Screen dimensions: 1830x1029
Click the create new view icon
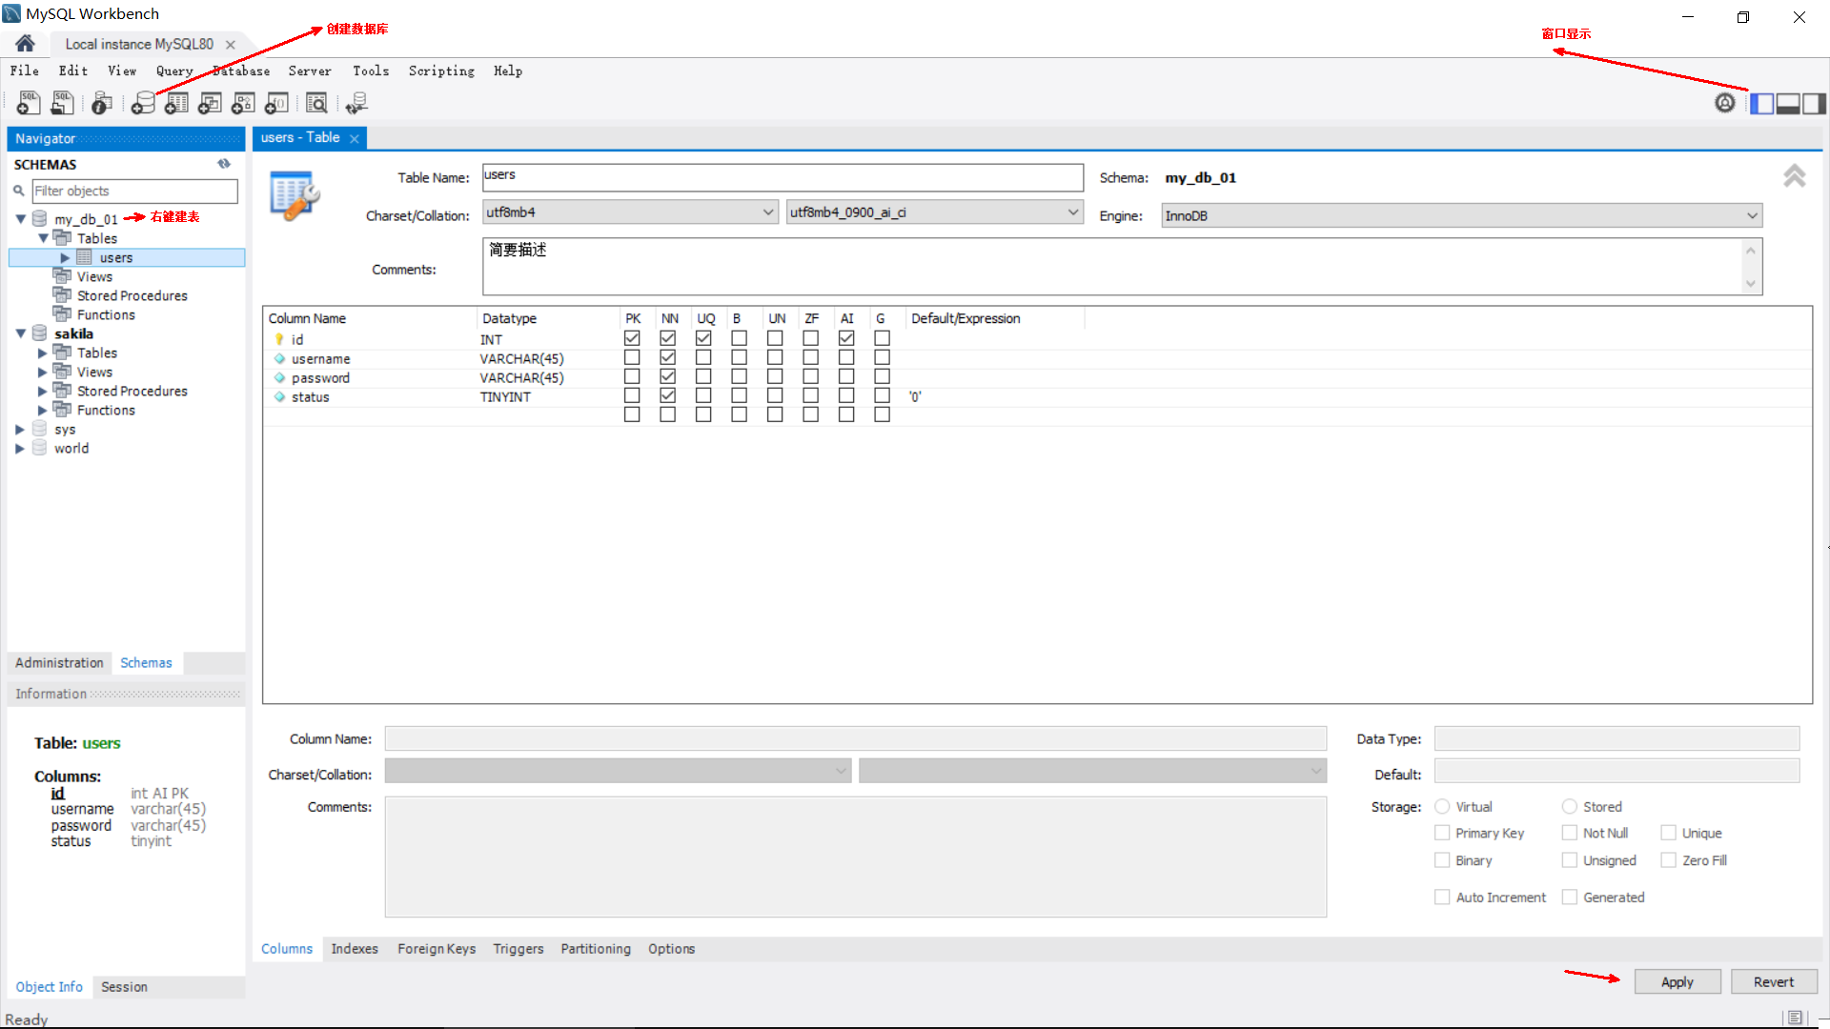(210, 103)
